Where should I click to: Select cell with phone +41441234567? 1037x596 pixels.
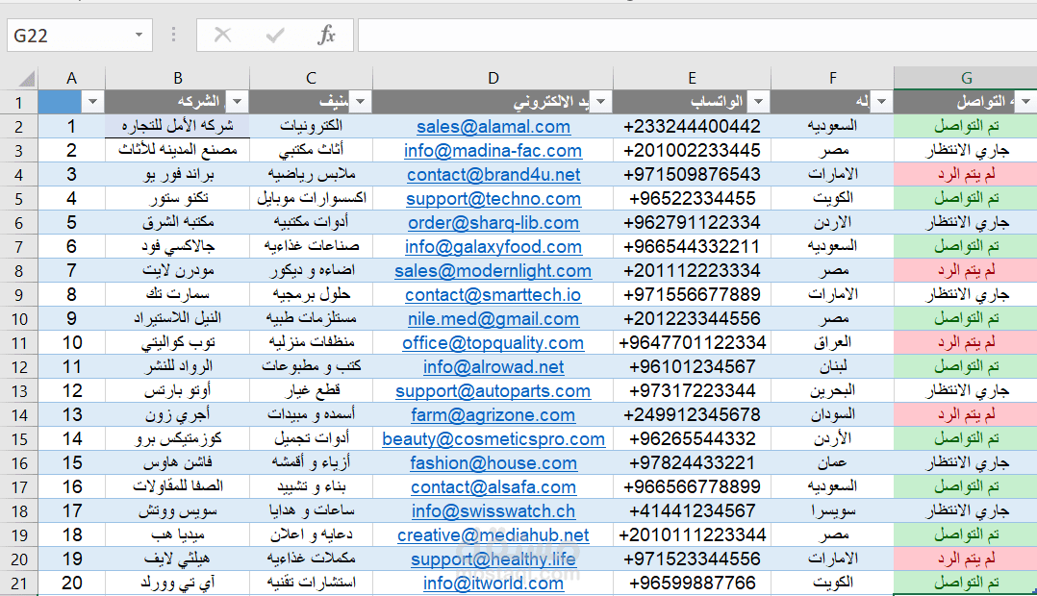(x=692, y=511)
